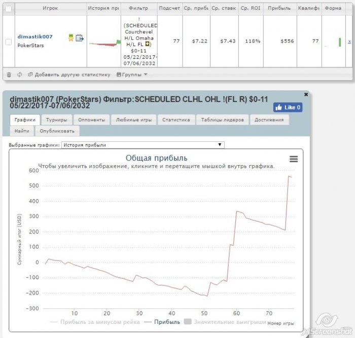The height and width of the screenshot is (338, 355).
Task: Sort by the Квалиф. column header
Action: (x=309, y=8)
